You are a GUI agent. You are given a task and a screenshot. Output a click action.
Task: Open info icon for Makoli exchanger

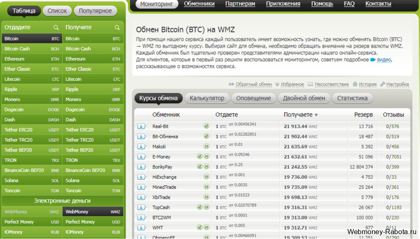[142, 147]
